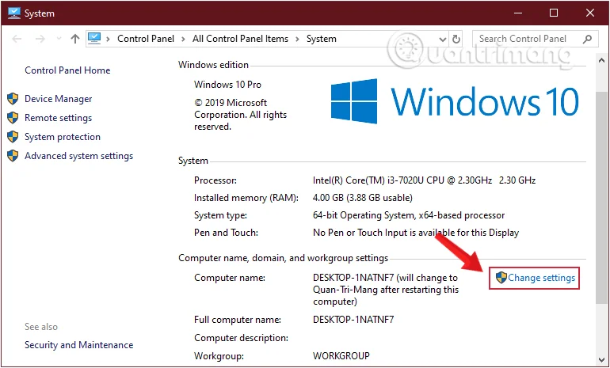Open the Change settings link
Screen dimensions: 610x368
(x=541, y=278)
